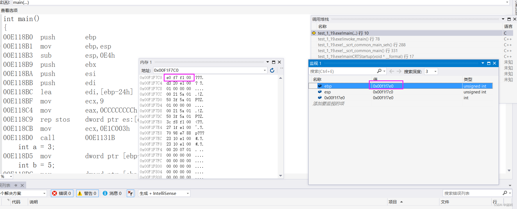517x209 pixels.
Task: Open the disassembly zoom percentage dropdown
Action: coord(11,176)
